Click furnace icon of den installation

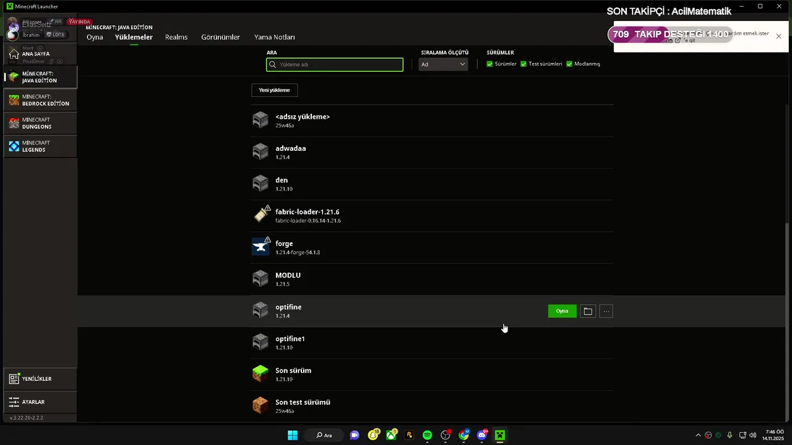tap(260, 183)
